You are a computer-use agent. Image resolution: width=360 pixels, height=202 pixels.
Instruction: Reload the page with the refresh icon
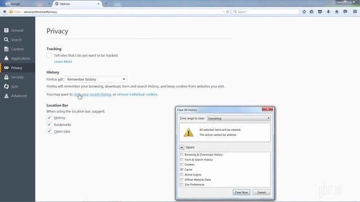tap(227, 12)
